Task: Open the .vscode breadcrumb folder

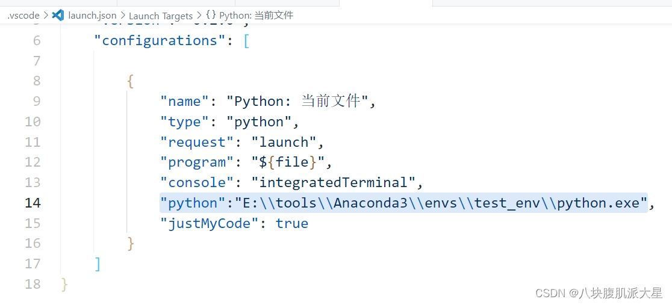Action: pos(23,16)
